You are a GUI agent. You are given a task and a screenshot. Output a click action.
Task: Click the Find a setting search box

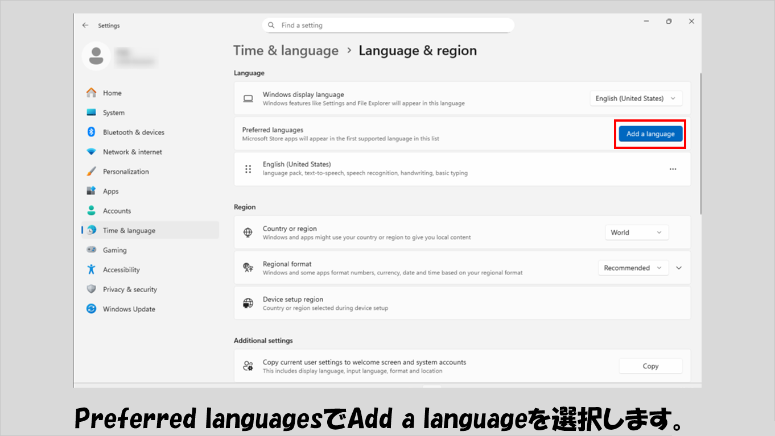click(388, 26)
